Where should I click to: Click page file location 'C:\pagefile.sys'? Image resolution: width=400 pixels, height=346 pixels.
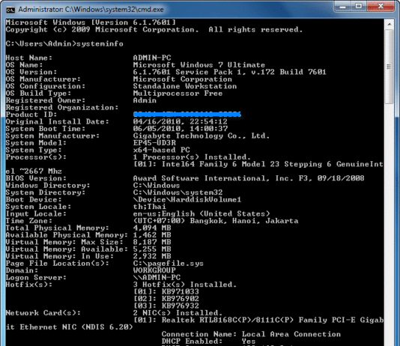[x=169, y=264]
